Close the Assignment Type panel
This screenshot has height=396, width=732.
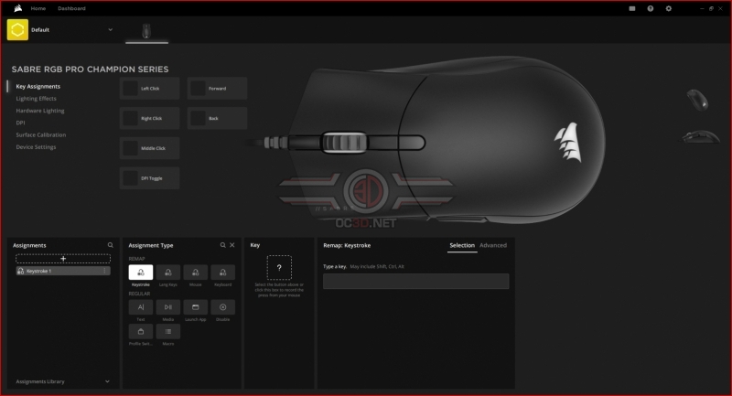(x=232, y=245)
